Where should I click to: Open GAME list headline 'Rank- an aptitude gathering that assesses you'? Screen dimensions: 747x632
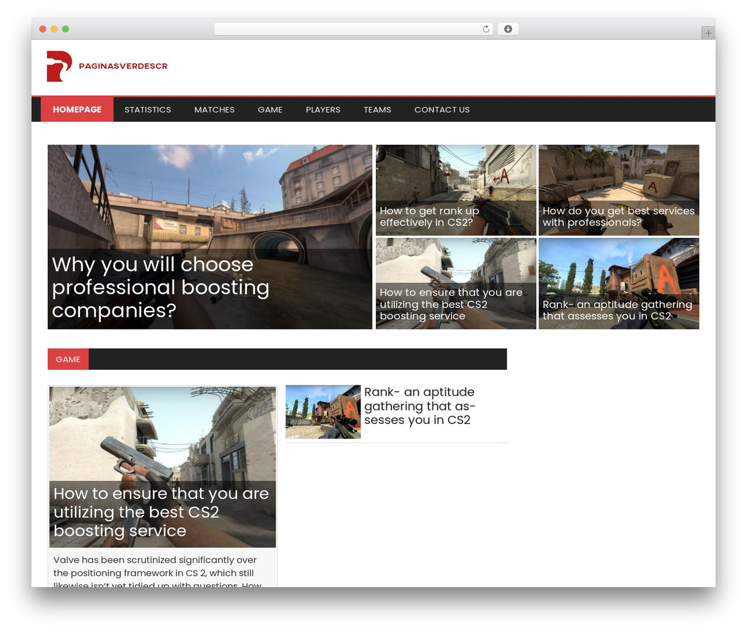[x=420, y=406]
